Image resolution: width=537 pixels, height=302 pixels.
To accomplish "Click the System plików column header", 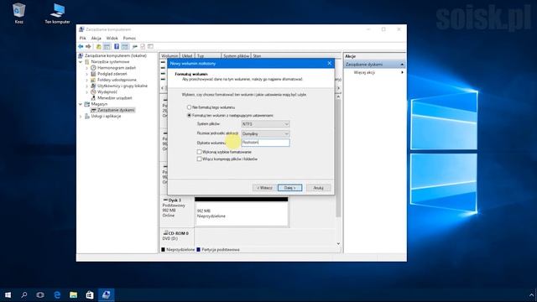I will click(236, 56).
